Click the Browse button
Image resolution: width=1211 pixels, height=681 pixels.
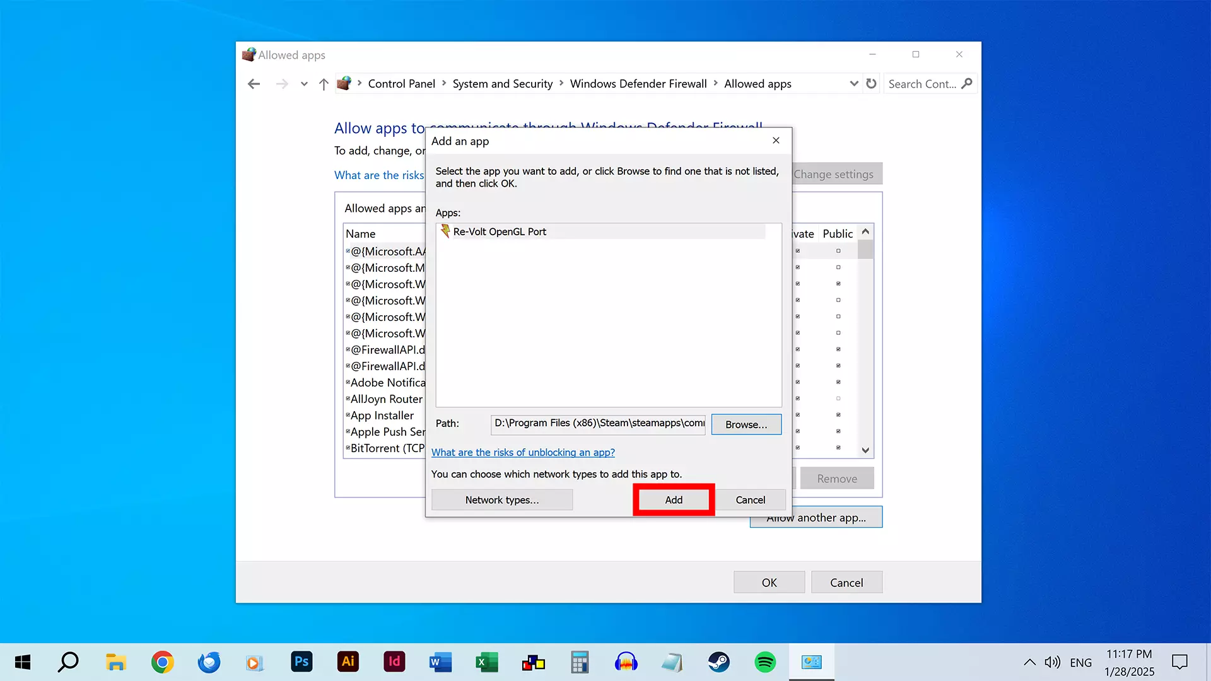[x=746, y=424]
